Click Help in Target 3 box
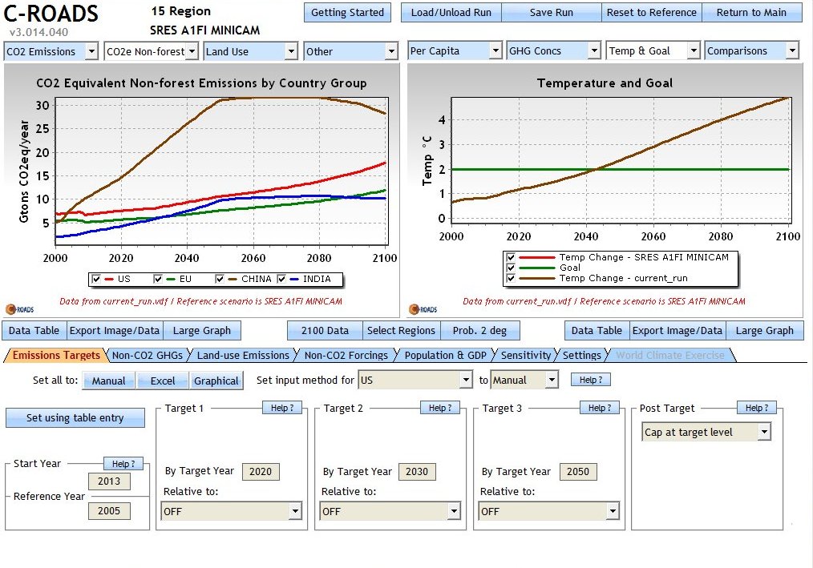Screen dimensions: 813x568 click(x=600, y=408)
